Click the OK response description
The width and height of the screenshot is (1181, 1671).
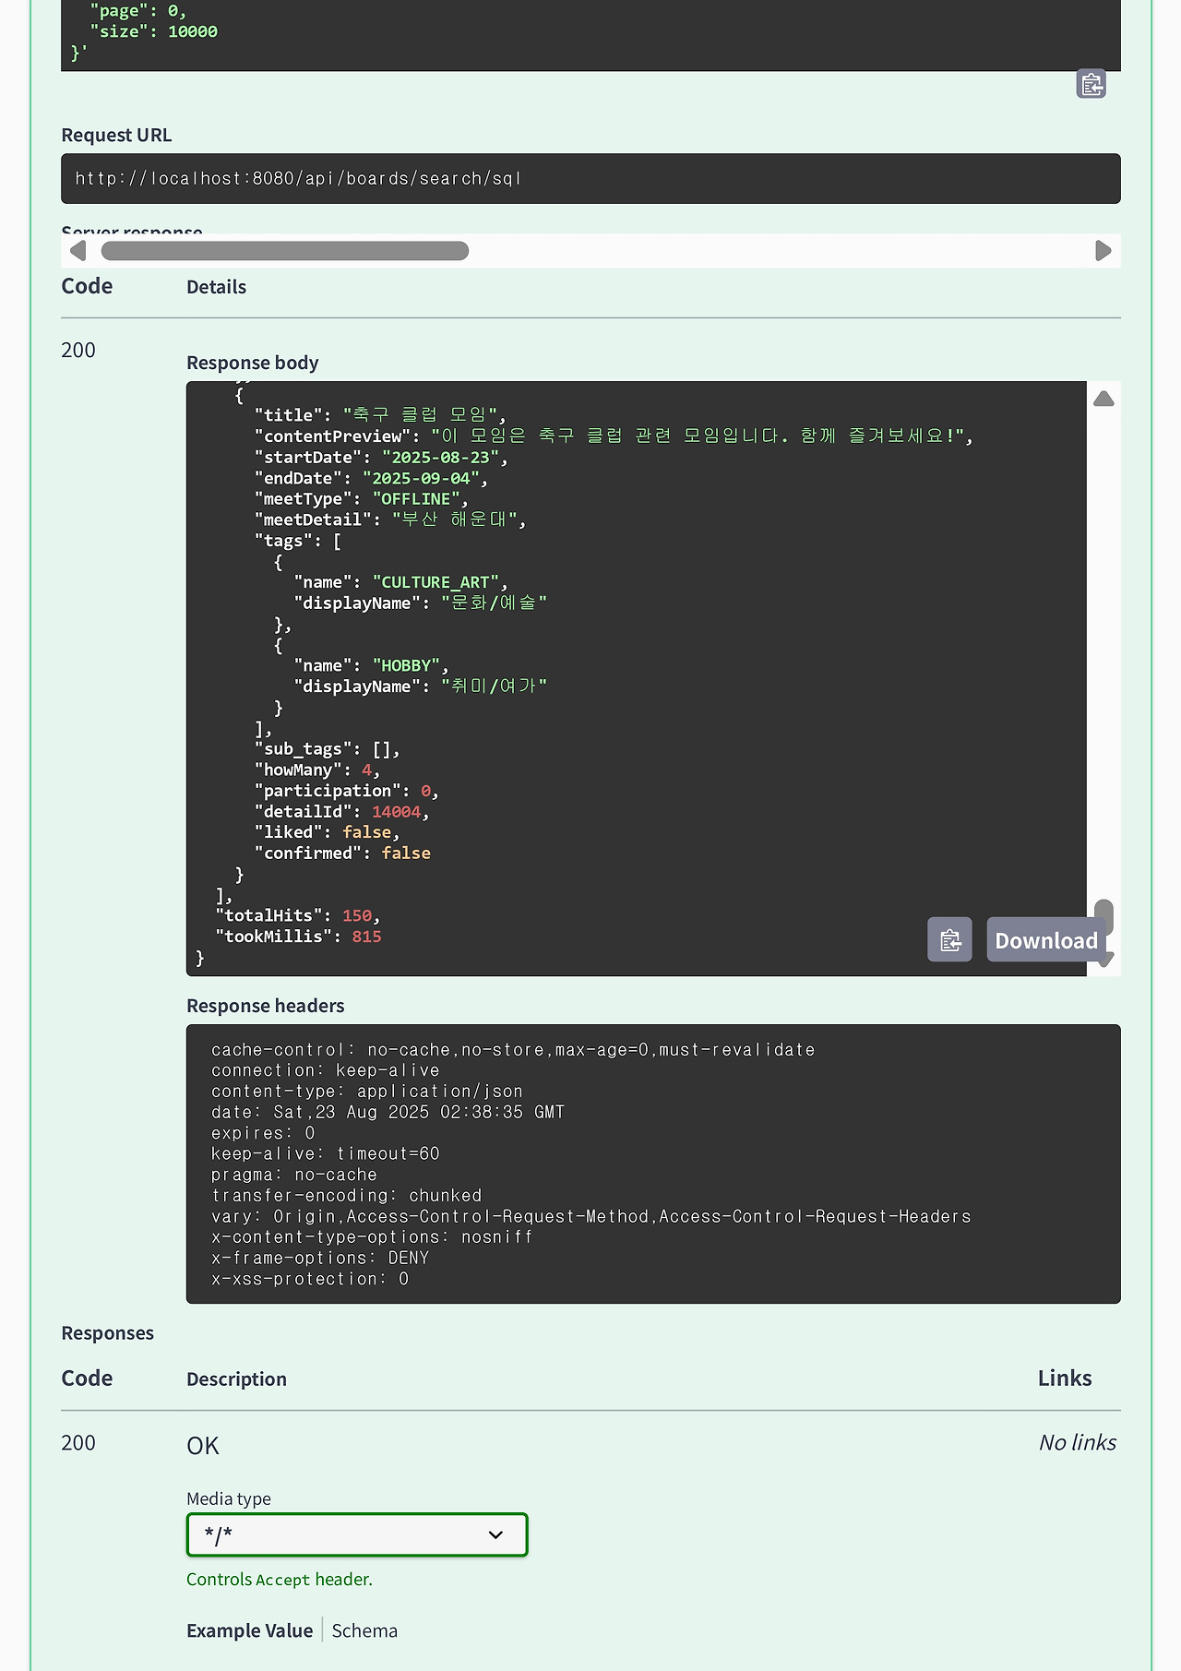click(203, 1445)
